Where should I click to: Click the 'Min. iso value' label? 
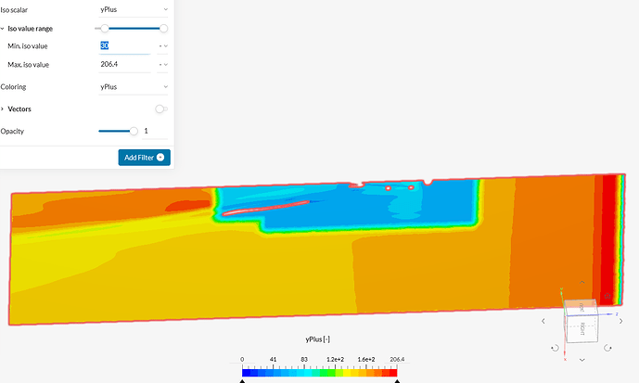point(27,46)
